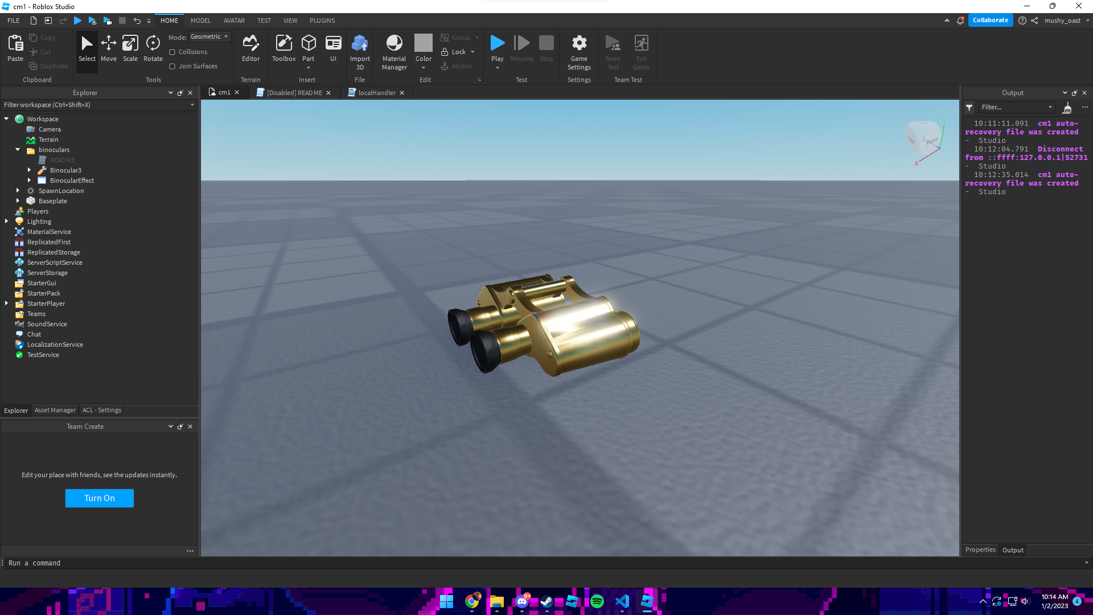The height and width of the screenshot is (615, 1093).
Task: Open the Geometric mode dropdown
Action: coord(209,36)
